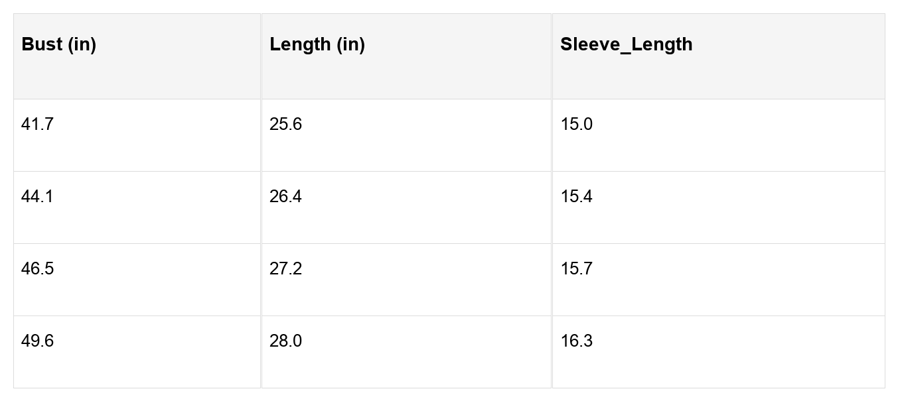Click the Sleeve_Length column header
This screenshot has width=898, height=401.
(x=626, y=45)
